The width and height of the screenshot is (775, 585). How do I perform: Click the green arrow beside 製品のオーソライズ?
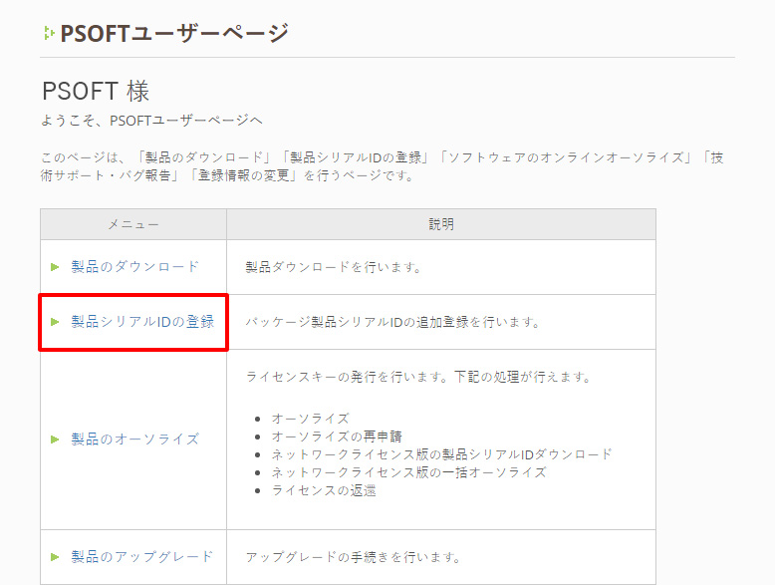point(56,439)
